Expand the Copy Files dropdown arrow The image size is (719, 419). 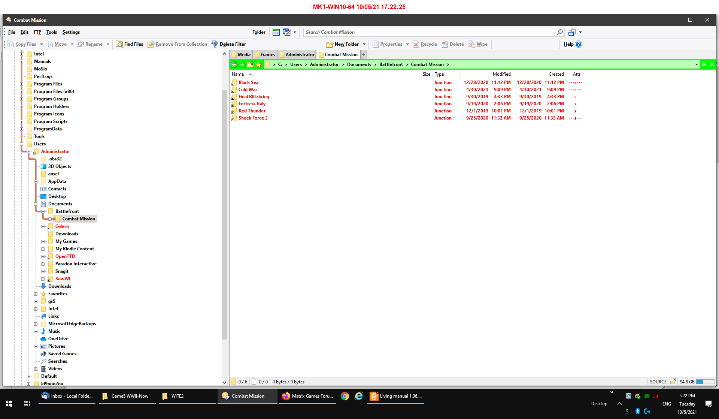coord(41,44)
